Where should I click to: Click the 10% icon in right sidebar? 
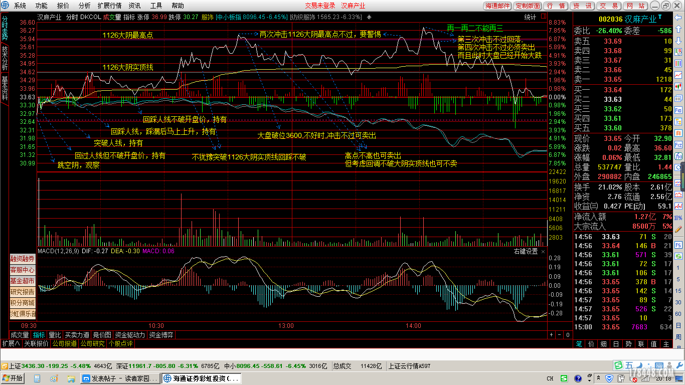coord(678,217)
